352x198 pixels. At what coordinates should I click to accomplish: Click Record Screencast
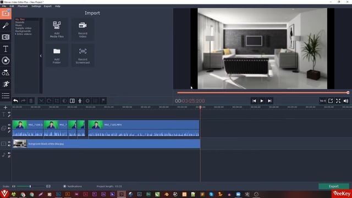(x=83, y=56)
